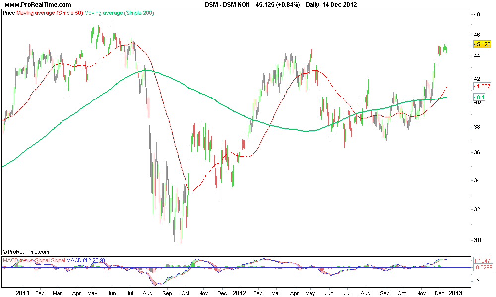The image size is (496, 297).
Task: Select the DSM - DSM KON ticker title
Action: tap(227, 5)
